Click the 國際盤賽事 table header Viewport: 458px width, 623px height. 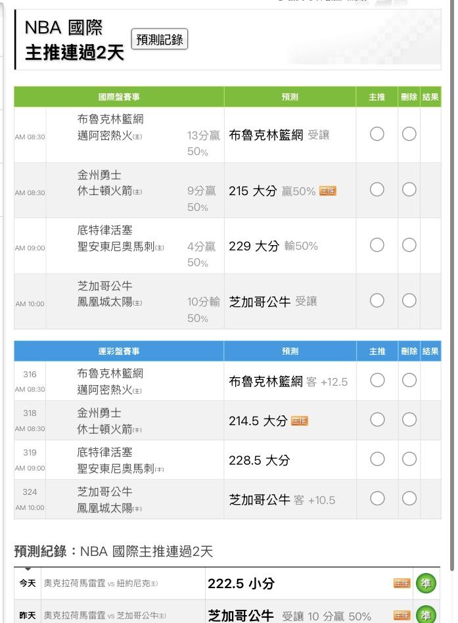[x=119, y=97]
